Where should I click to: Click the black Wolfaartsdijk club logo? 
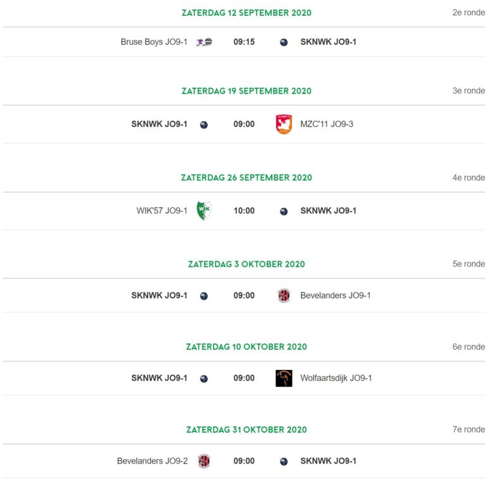pyautogui.click(x=284, y=378)
